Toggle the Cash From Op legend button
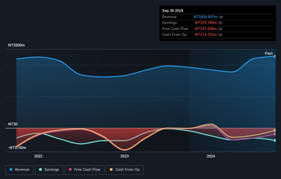The width and height of the screenshot is (281, 179). point(125,170)
